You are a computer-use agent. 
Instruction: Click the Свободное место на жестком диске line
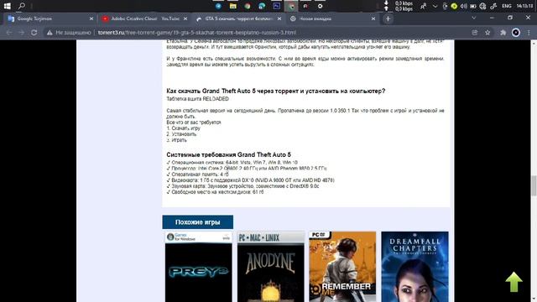point(215,192)
